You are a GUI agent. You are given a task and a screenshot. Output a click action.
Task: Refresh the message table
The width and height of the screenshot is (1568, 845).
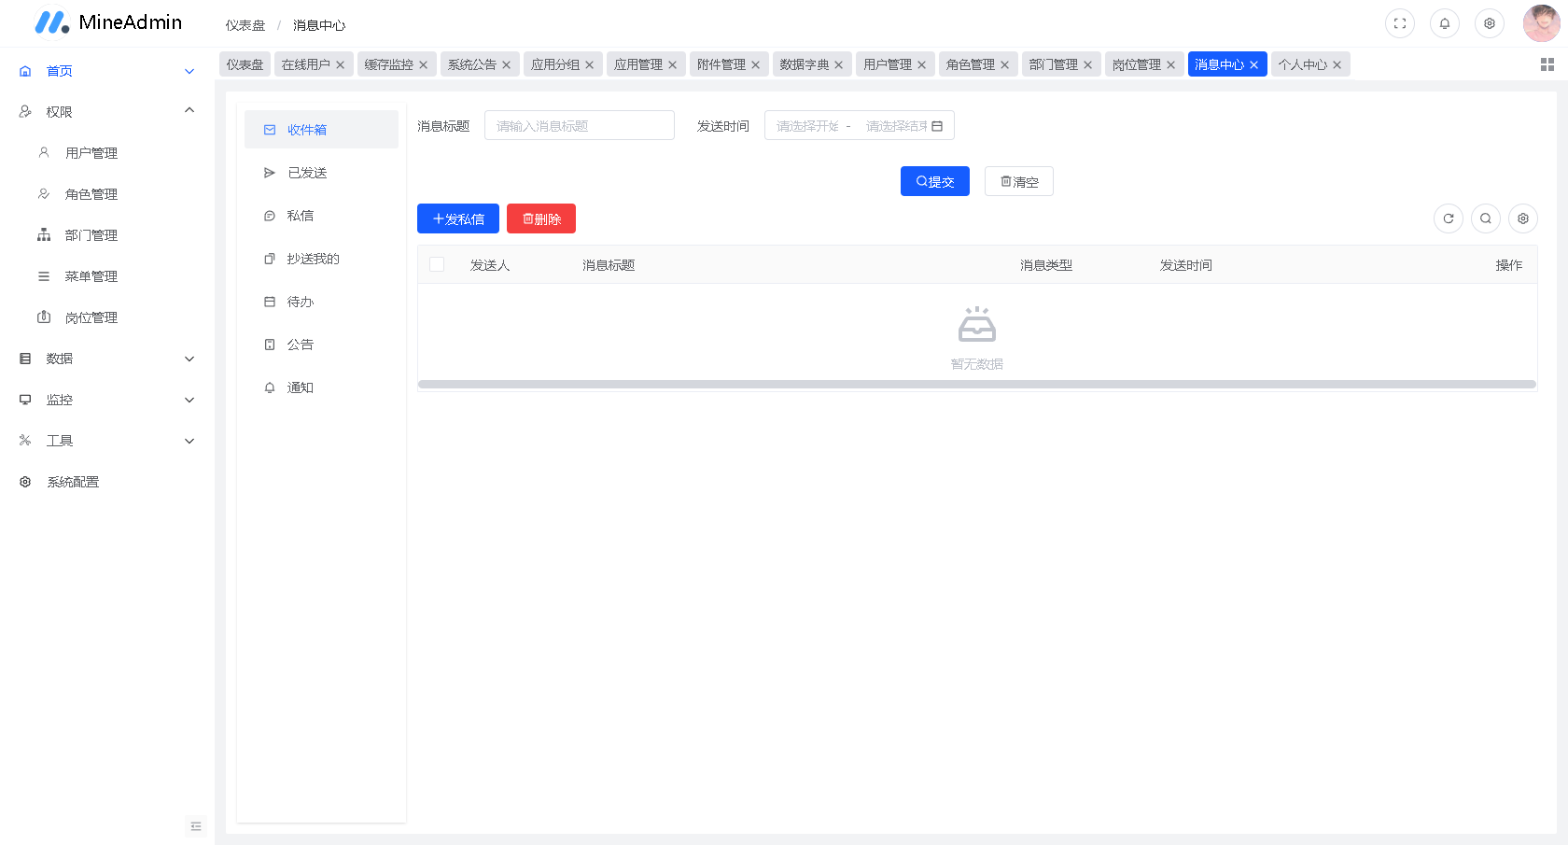(x=1449, y=218)
